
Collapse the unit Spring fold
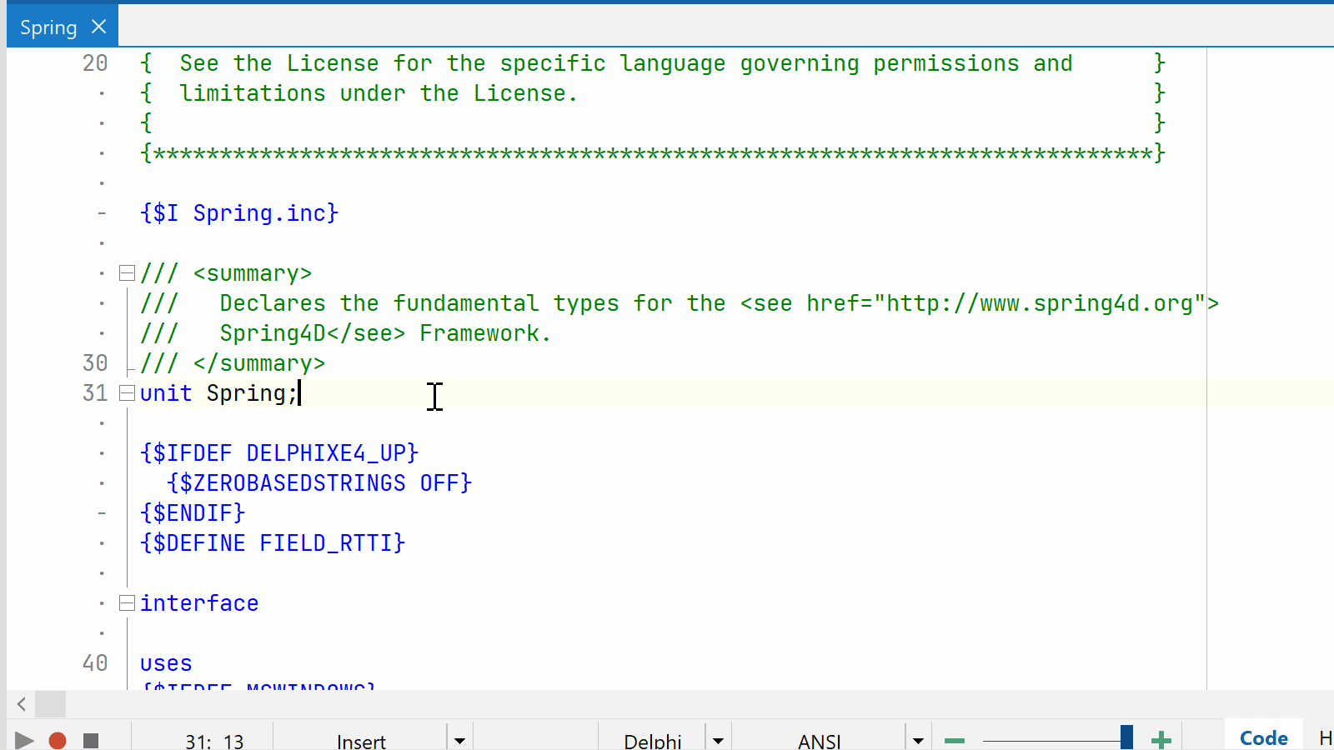tap(127, 393)
